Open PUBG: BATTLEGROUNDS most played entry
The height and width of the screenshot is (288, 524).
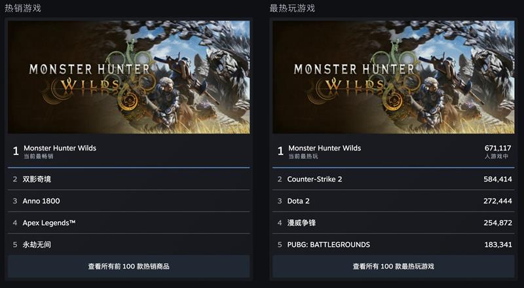tap(394, 244)
